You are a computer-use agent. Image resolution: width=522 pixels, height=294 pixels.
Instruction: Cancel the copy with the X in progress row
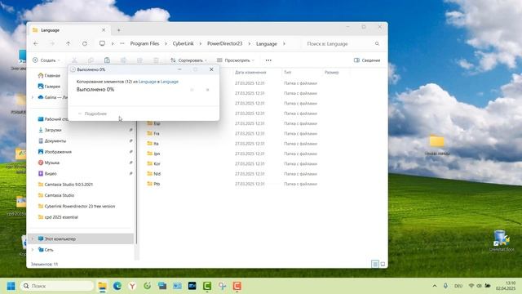tap(207, 90)
